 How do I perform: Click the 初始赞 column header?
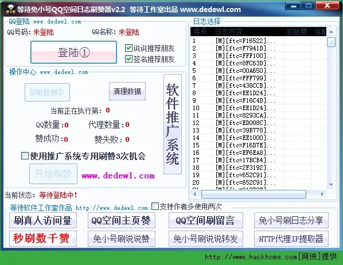[x=297, y=32]
